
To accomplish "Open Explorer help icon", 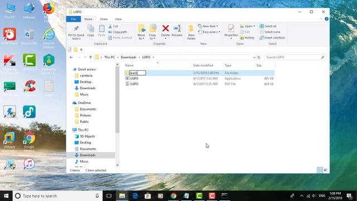I will [x=326, y=19].
